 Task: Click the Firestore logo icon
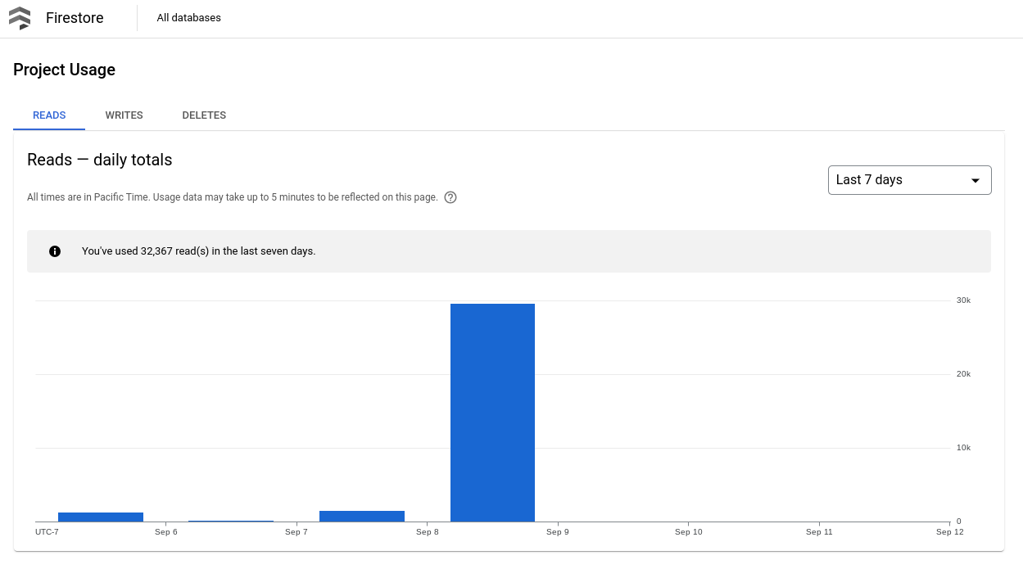(x=20, y=17)
